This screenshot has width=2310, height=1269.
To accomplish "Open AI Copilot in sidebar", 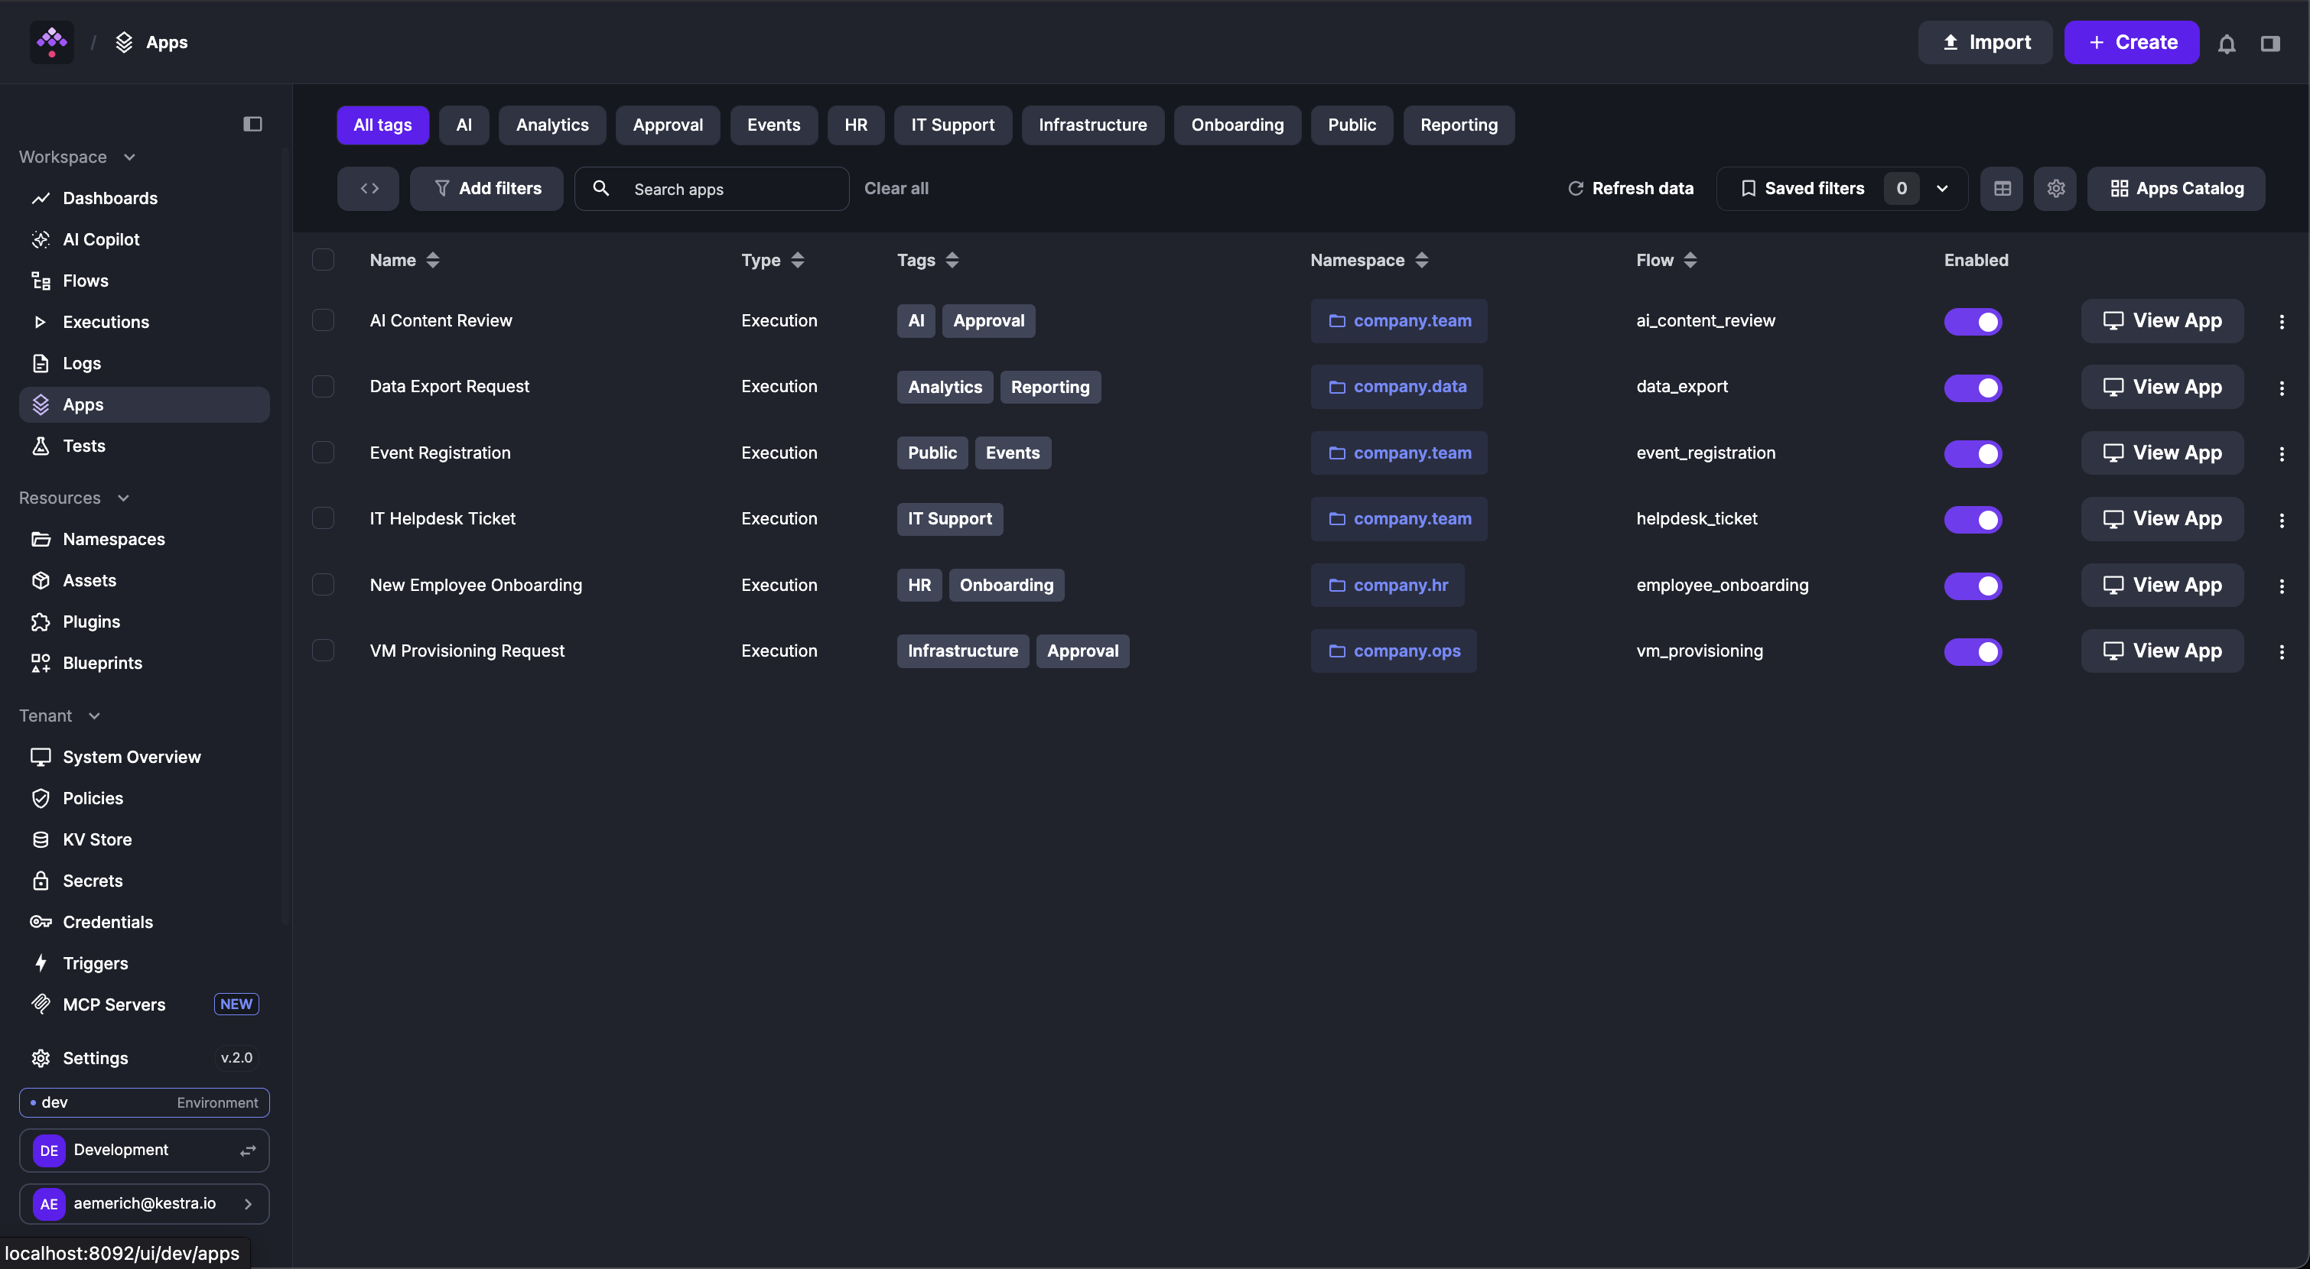I will tap(144, 239).
